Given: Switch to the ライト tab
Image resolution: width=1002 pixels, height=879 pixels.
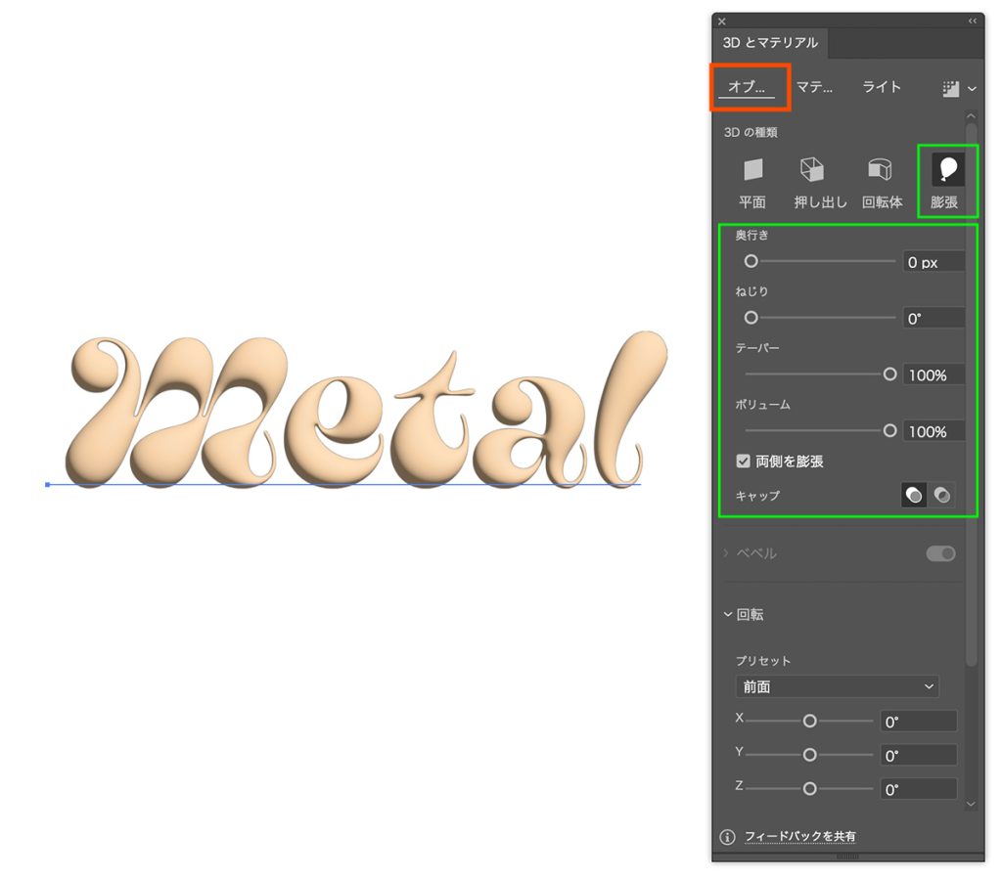Looking at the screenshot, I should (881, 87).
